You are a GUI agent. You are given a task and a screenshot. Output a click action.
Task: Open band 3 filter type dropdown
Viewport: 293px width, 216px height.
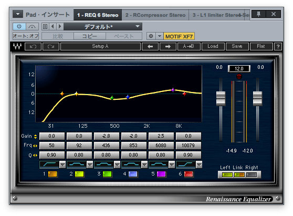point(117,164)
